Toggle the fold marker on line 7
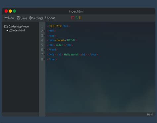Image resolution: width=157 pixels, height=123 pixels. [44, 55]
